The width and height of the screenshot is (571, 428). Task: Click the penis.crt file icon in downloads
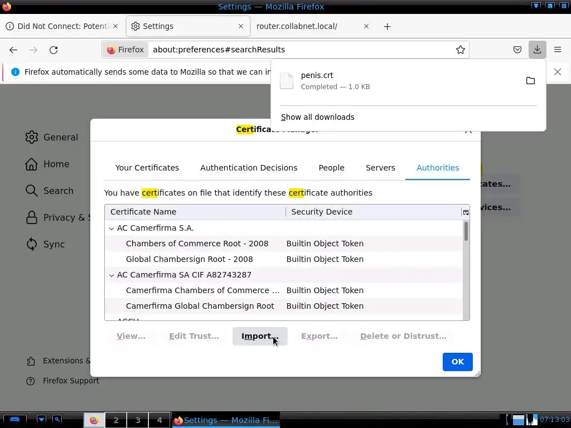pos(287,81)
